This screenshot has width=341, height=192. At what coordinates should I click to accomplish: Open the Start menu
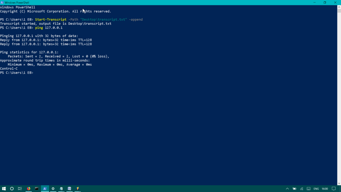[4, 188]
